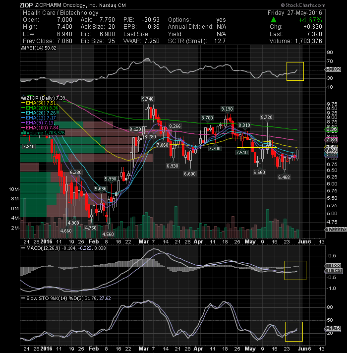This screenshot has height=353, width=347.
Task: Click the 8.120 price label
Action: point(135,129)
